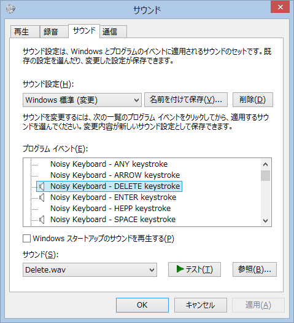
Task: Click the 参照(B)... browse button
Action: tap(255, 269)
